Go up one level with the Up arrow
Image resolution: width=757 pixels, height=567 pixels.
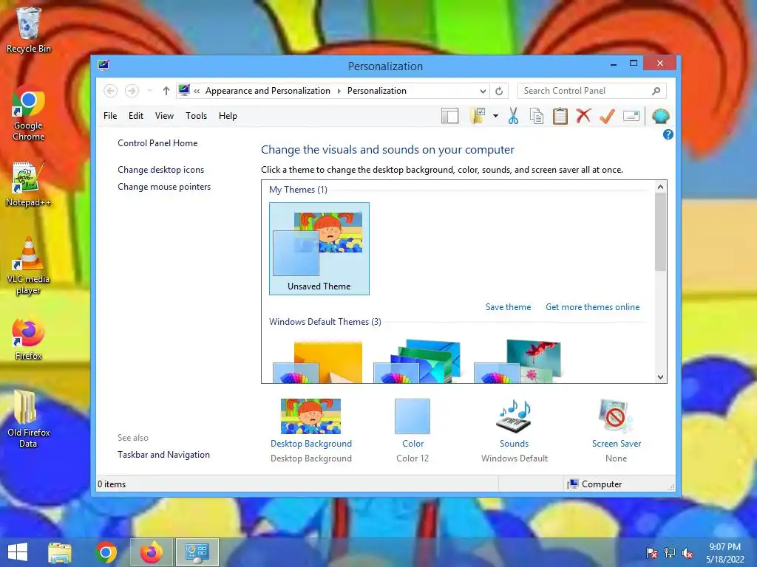pyautogui.click(x=166, y=91)
